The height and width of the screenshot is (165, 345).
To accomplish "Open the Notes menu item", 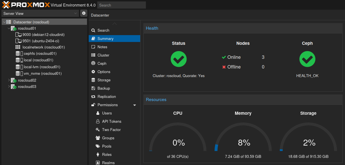I will [x=114, y=47].
